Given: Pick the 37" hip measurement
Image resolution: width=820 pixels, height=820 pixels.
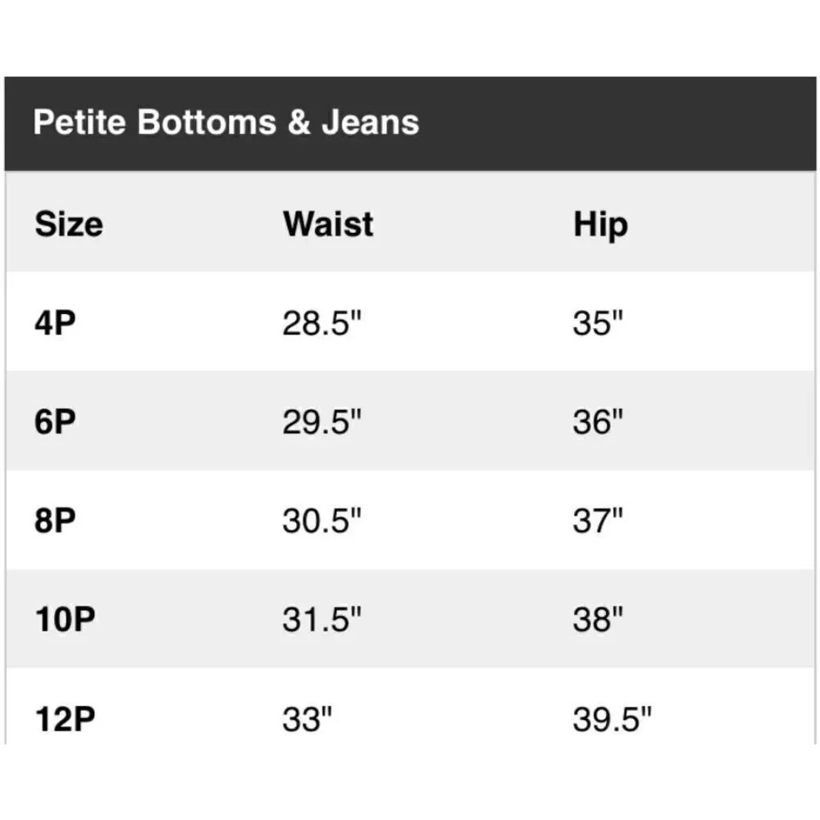Looking at the screenshot, I should 599,521.
